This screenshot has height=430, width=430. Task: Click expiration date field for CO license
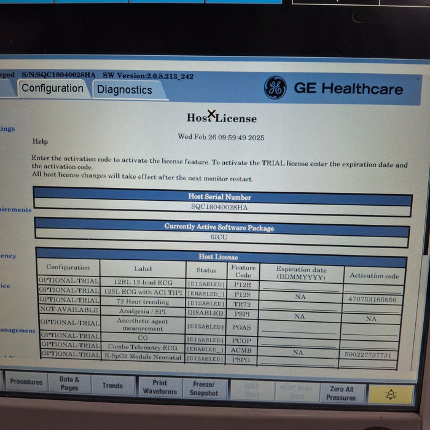coord(301,340)
